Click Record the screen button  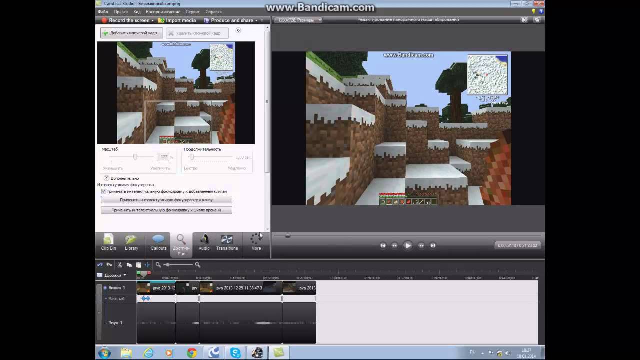click(125, 20)
